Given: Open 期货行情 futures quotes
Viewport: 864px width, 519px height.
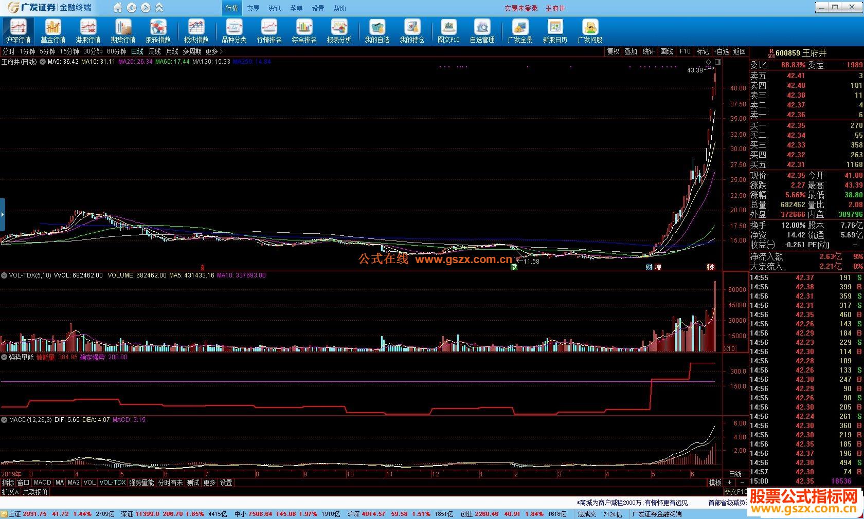Looking at the screenshot, I should [123, 31].
